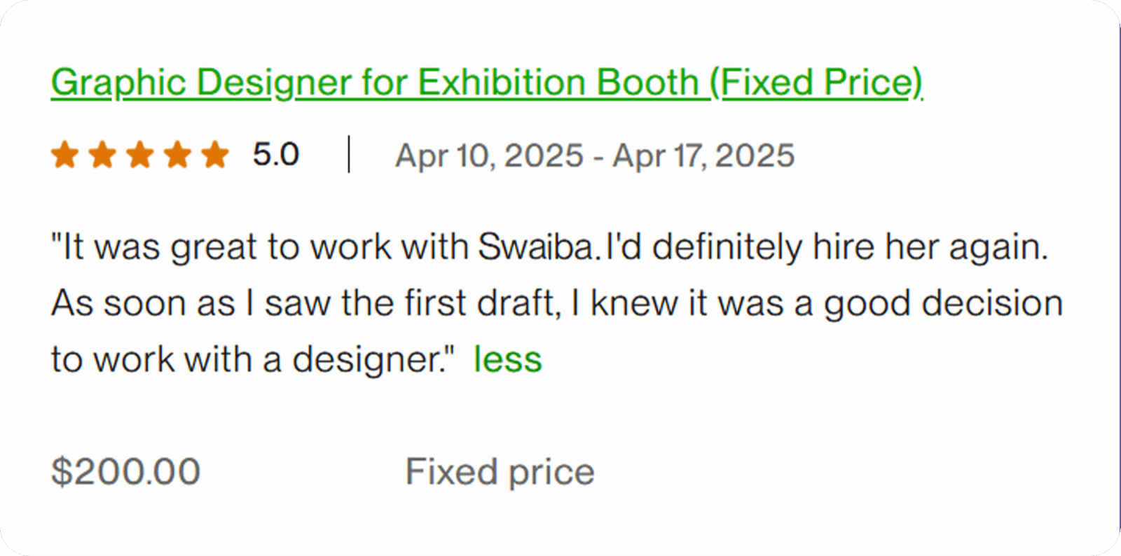Viewport: 1121px width, 556px height.
Task: Click the words 'Exhibition Booth' in the title
Action: pos(558,83)
